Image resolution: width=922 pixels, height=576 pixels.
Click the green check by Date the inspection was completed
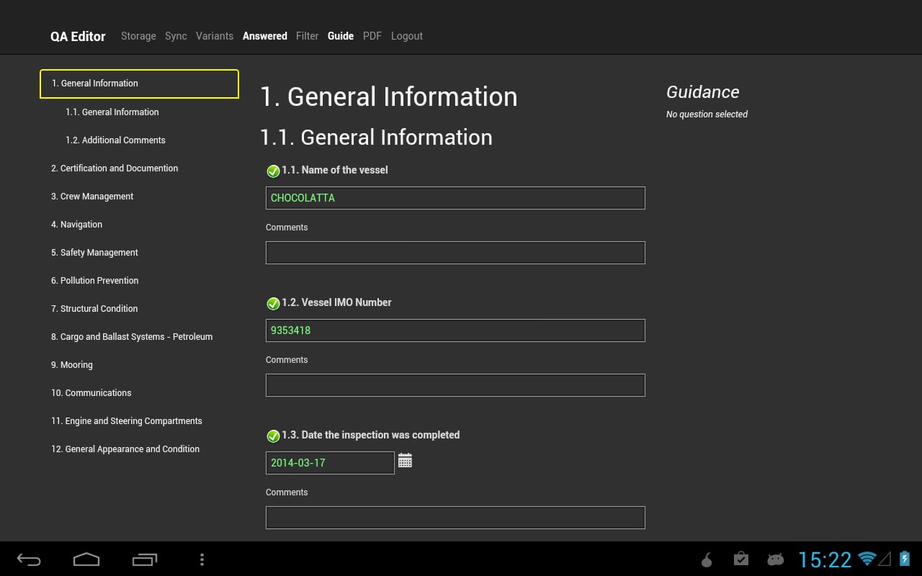273,436
